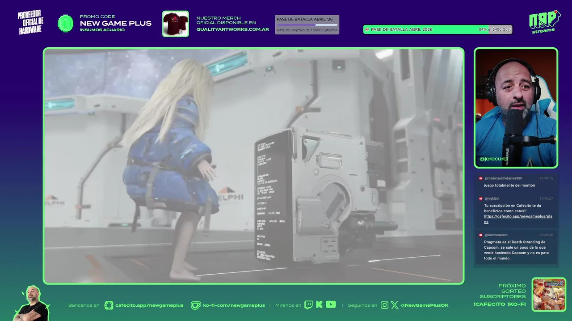Viewport: 572px width, 321px height.
Task: Click YouTube badge beside @Gordocapcom
Action: tap(480, 235)
